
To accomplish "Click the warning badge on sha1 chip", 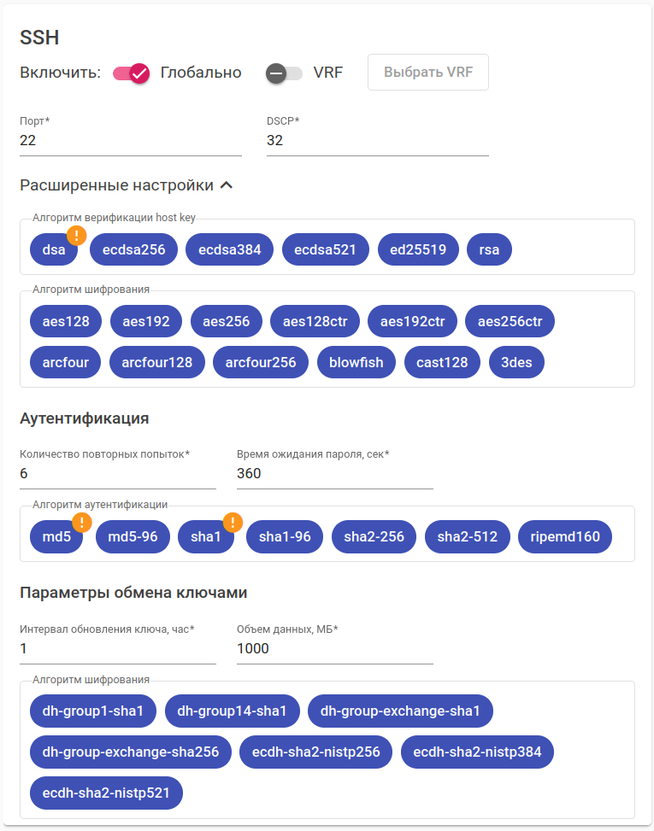I will point(233,522).
